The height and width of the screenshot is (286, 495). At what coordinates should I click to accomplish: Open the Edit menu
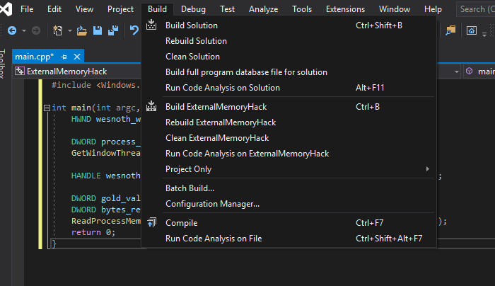[x=54, y=9]
